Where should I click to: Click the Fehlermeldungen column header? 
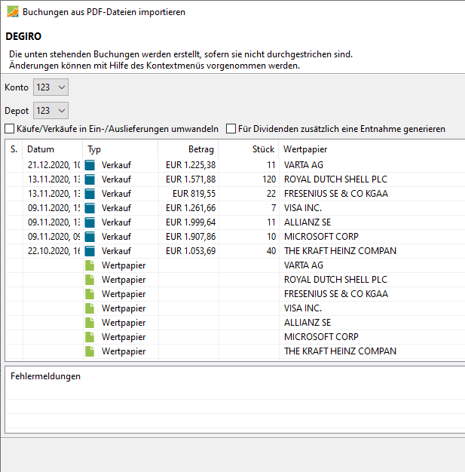click(45, 376)
